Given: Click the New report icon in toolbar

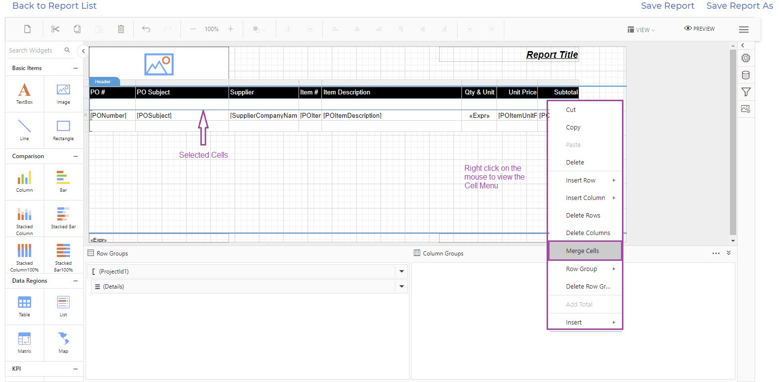Looking at the screenshot, I should click(28, 29).
